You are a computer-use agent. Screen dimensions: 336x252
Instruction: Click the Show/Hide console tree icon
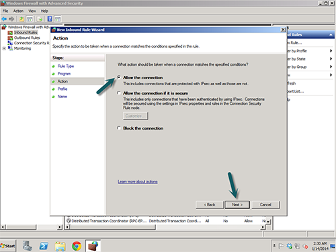[30, 19]
